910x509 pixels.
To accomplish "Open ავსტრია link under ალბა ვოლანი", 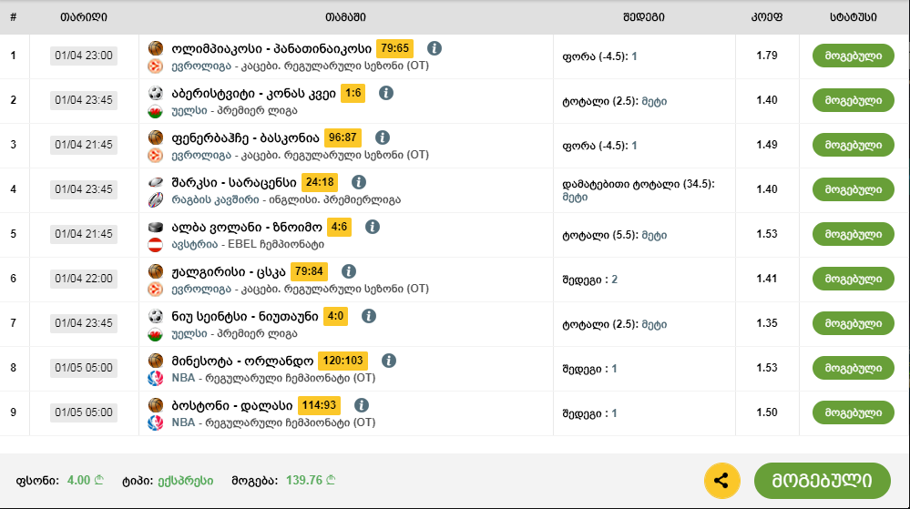I will click(194, 245).
